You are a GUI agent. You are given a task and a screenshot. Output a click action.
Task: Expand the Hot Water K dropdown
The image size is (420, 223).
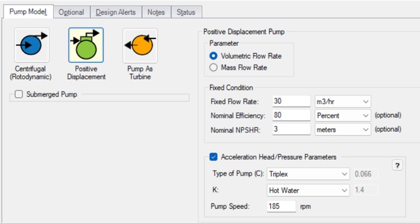click(x=308, y=190)
